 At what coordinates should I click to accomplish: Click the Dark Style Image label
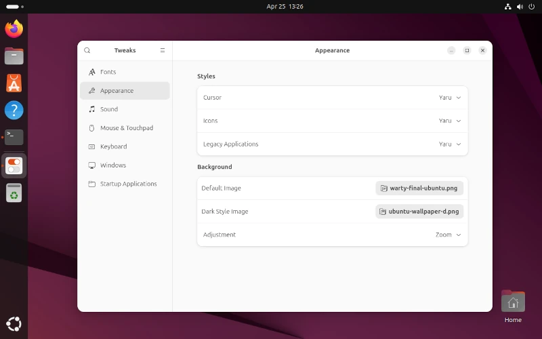coord(225,212)
